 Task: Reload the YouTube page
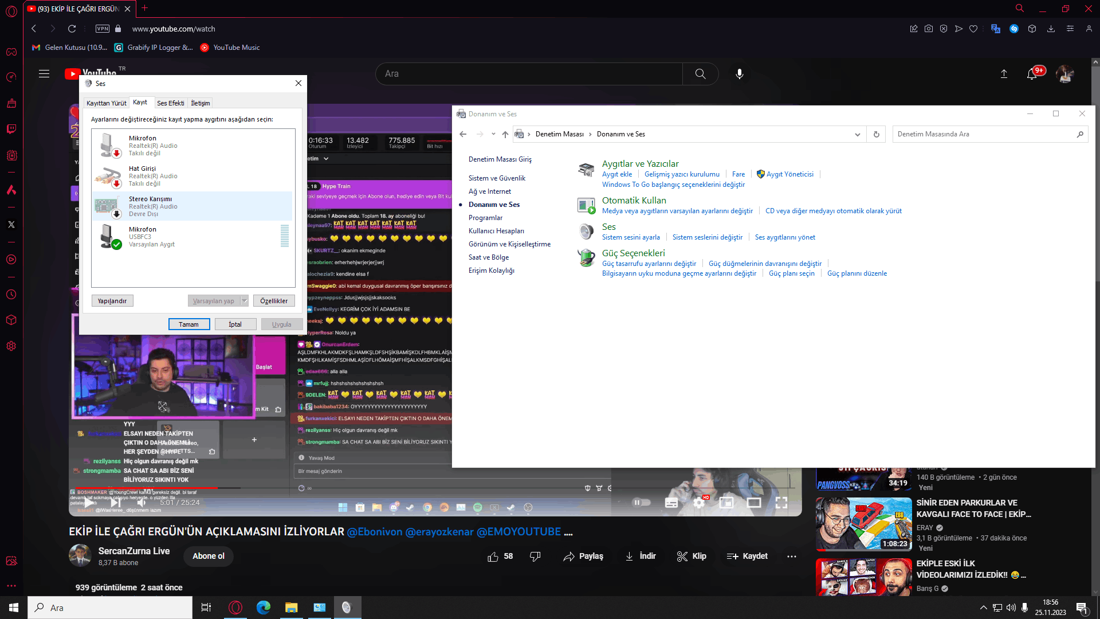coord(72,29)
